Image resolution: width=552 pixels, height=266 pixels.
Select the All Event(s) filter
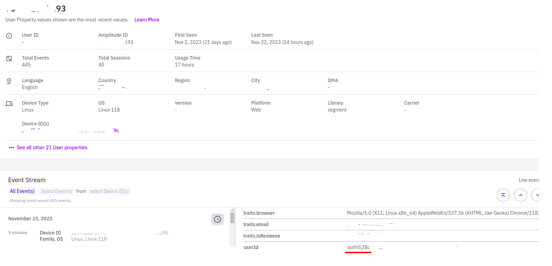(x=22, y=191)
